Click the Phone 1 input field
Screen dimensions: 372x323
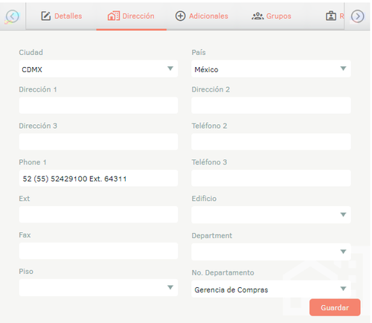pyautogui.click(x=98, y=178)
